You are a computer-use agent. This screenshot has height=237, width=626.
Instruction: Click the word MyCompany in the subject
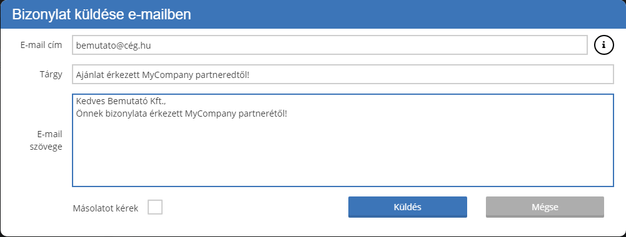(168, 74)
